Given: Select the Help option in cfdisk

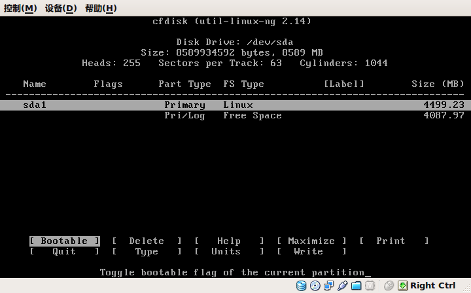Looking at the screenshot, I should pyautogui.click(x=229, y=241).
